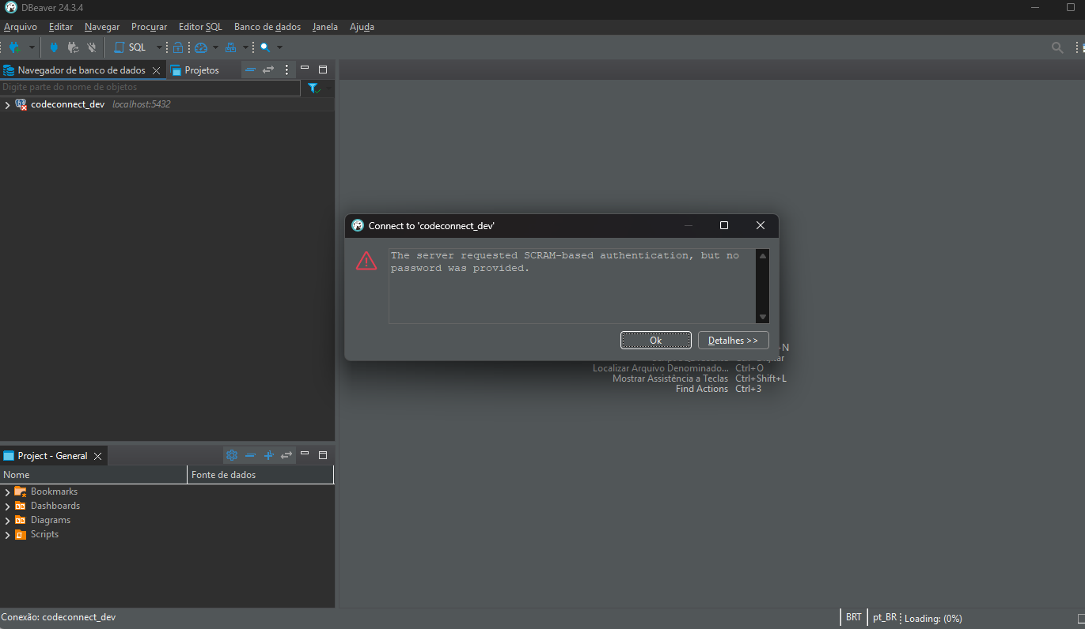Click the error message scrollbar down arrow
The height and width of the screenshot is (629, 1085).
[762, 317]
